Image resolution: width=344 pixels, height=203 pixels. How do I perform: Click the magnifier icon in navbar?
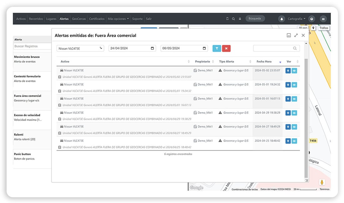pyautogui.click(x=233, y=19)
